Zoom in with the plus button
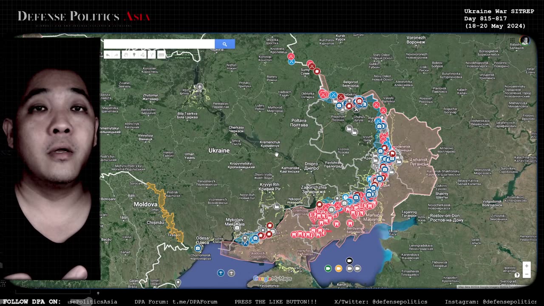The image size is (544, 306). click(527, 266)
